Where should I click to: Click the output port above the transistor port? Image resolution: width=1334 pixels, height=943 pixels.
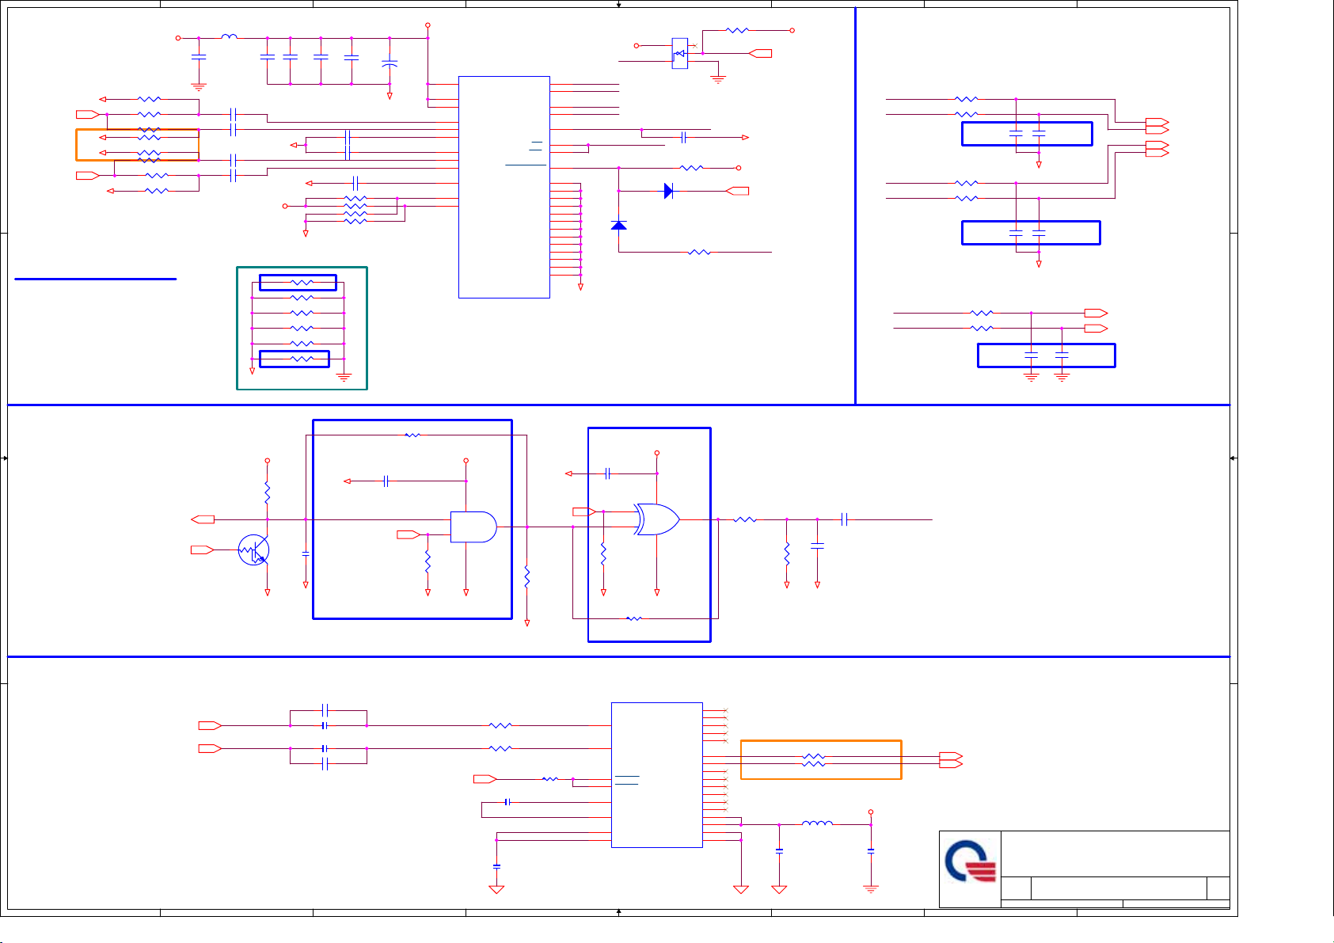[x=203, y=519]
